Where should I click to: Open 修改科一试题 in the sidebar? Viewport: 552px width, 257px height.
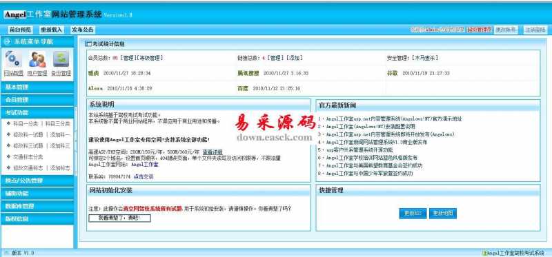click(x=28, y=134)
